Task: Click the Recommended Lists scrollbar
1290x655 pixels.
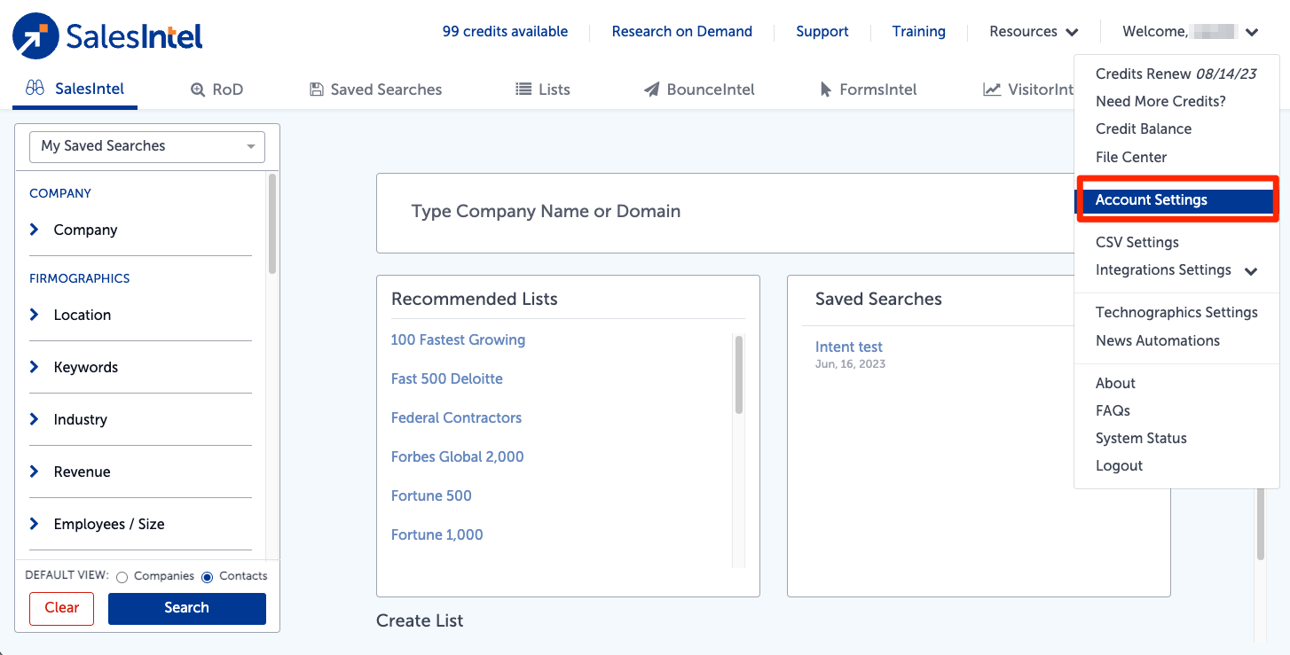Action: coord(739,374)
